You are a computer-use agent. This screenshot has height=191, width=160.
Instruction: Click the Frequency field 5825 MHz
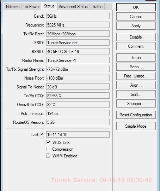[78, 25]
